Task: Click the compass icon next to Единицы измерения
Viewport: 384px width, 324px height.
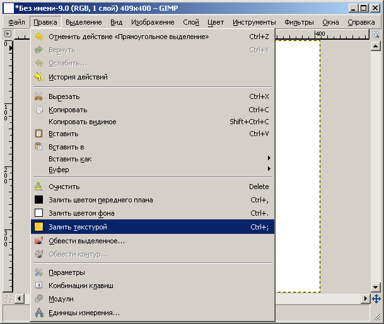Action: point(39,313)
